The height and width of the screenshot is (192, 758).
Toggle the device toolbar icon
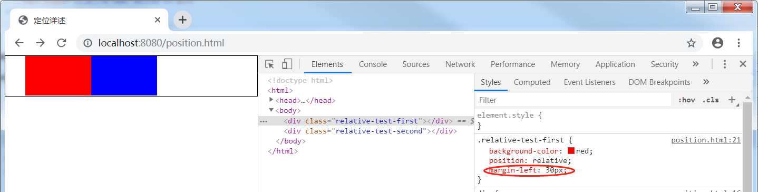click(x=287, y=64)
